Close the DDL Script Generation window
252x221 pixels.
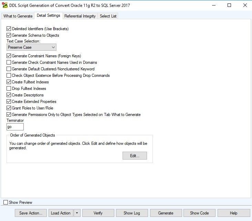tap(245, 5)
